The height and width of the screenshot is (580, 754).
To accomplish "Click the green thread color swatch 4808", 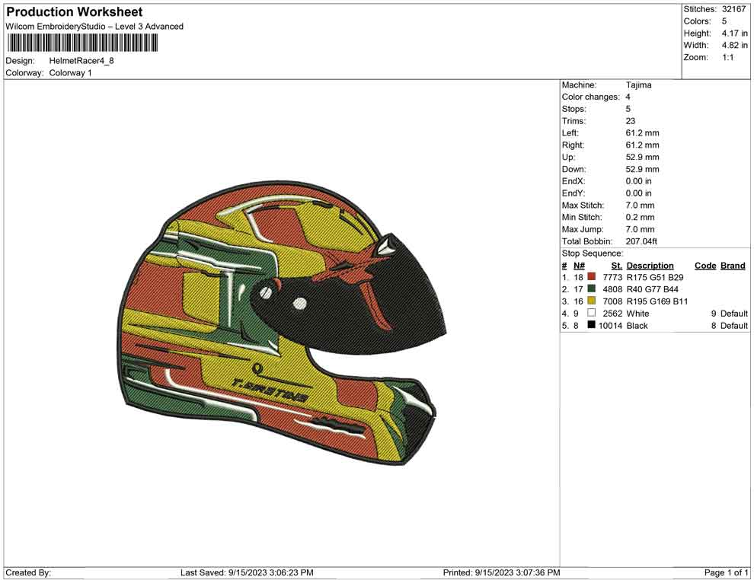I will point(592,288).
